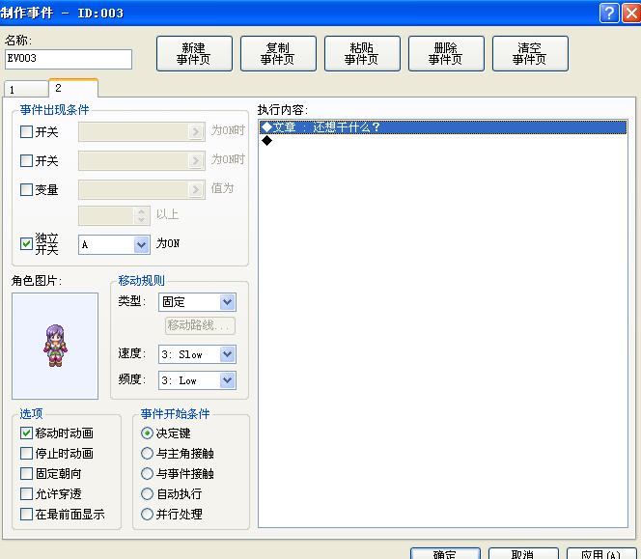Enable the second 开关 condition checkbox
The width and height of the screenshot is (641, 559).
click(26, 160)
